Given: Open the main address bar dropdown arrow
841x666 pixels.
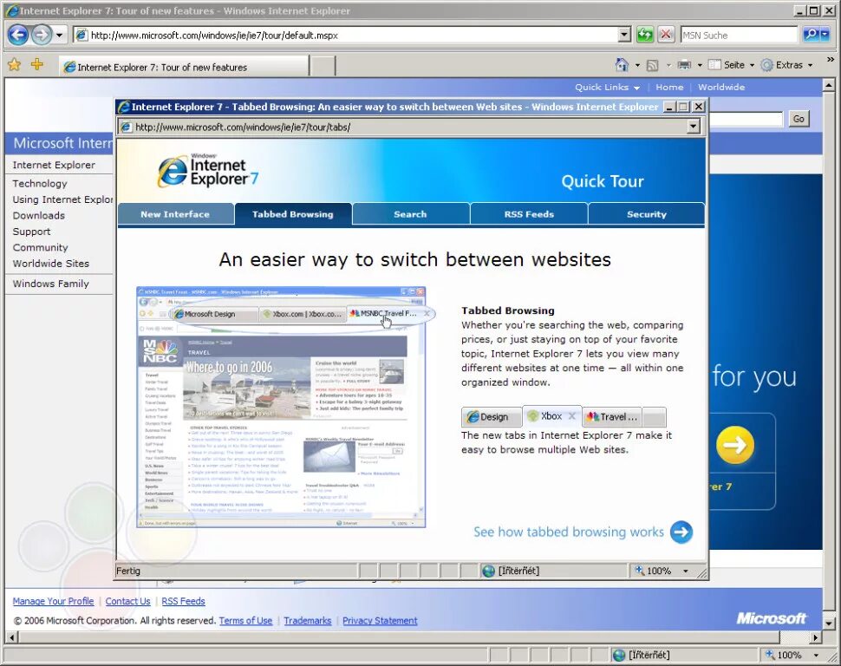Looking at the screenshot, I should tap(623, 35).
